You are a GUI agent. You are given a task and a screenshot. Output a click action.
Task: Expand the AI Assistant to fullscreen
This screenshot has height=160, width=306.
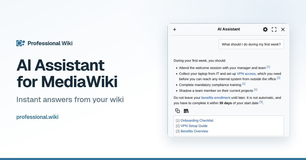274,29
